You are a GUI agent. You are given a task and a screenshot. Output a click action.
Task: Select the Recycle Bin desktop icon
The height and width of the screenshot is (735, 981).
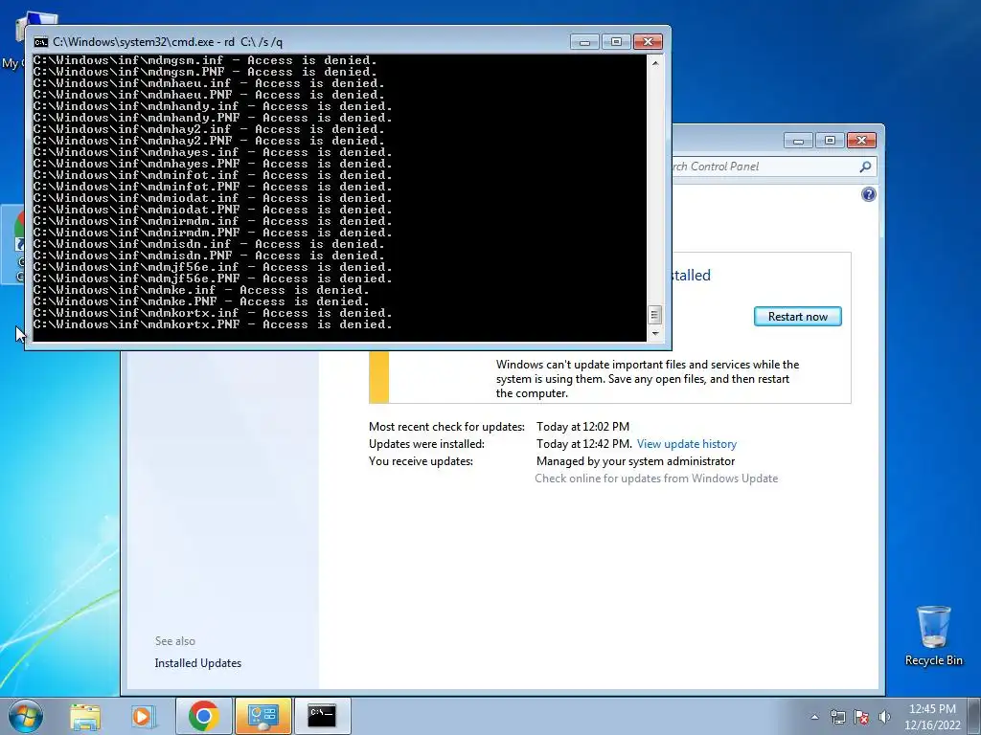933,635
